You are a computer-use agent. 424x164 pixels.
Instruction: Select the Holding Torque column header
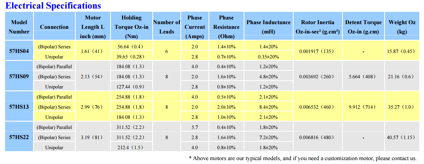pyautogui.click(x=131, y=27)
